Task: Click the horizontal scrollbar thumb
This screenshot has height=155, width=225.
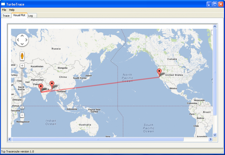Action: pos(98,139)
